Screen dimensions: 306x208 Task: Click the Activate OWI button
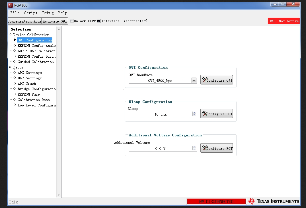[x=55, y=21]
